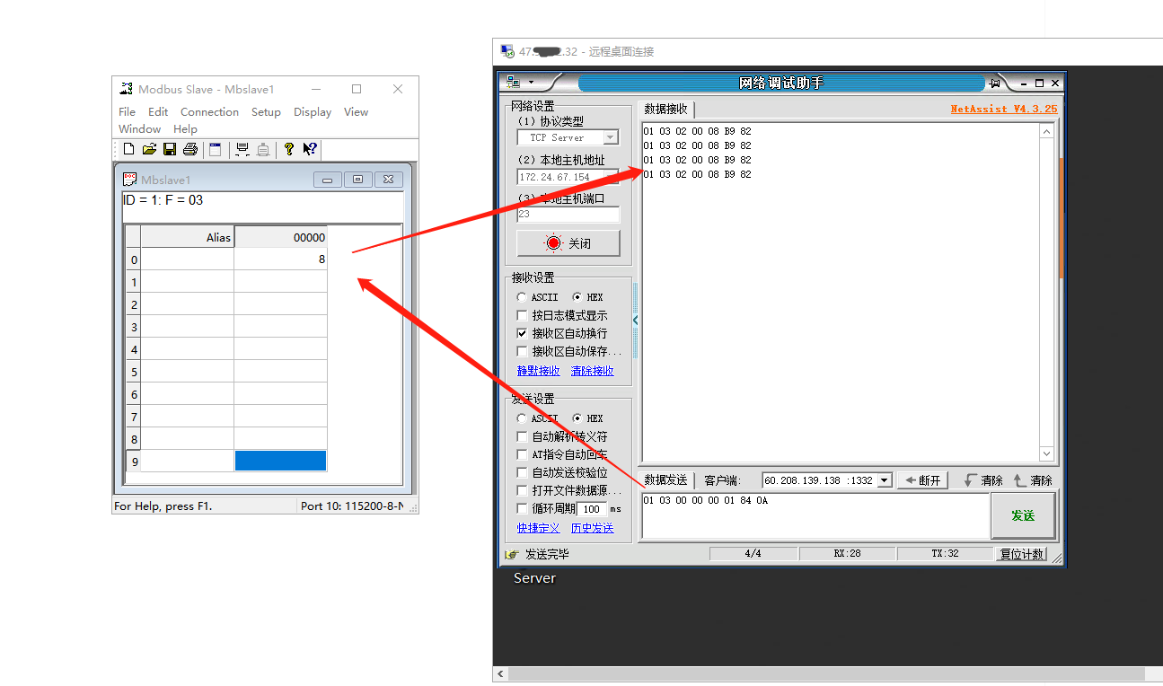Enable the AT指令自动回车 checkbox

tap(523, 454)
